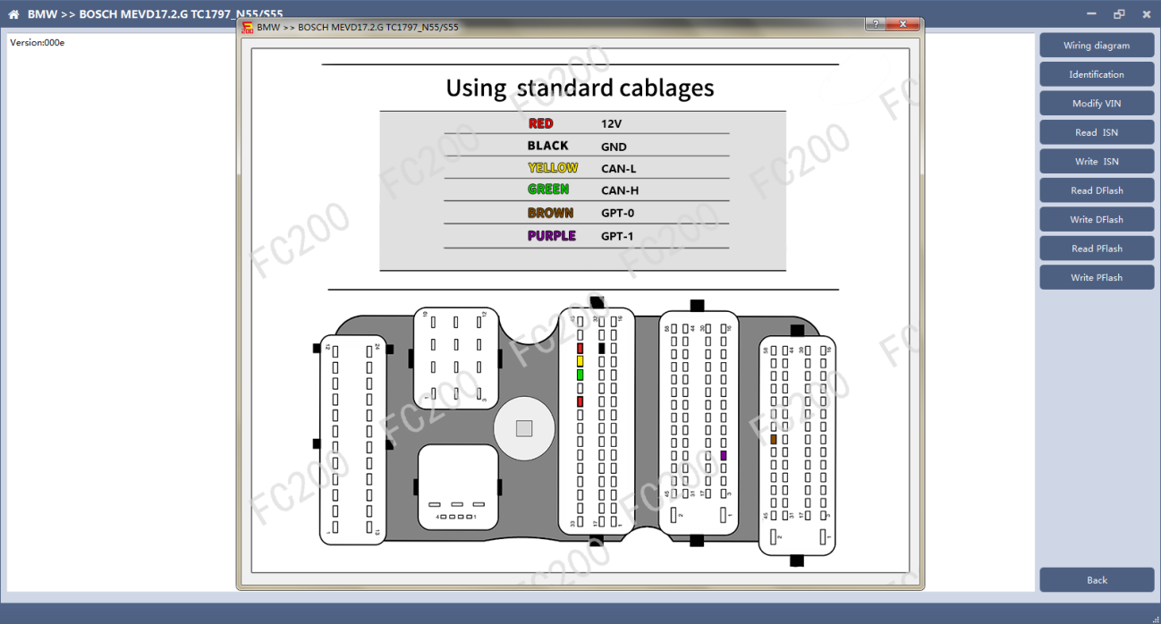Viewport: 1161px width, 624px height.
Task: Click the black GND pin on connector
Action: [x=601, y=348]
